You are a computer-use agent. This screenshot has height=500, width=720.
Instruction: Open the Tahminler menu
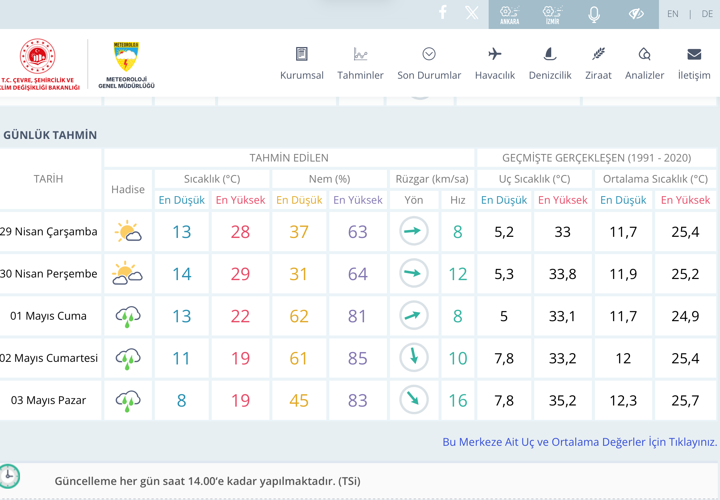360,75
